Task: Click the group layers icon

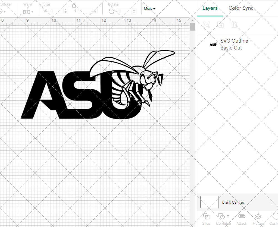Action: click(x=207, y=25)
